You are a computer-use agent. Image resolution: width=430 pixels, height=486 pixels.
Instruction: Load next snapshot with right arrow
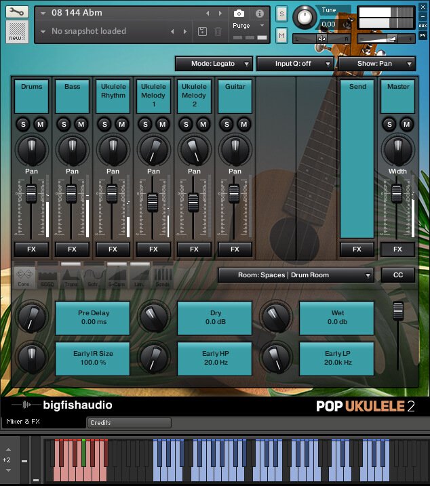tap(185, 31)
